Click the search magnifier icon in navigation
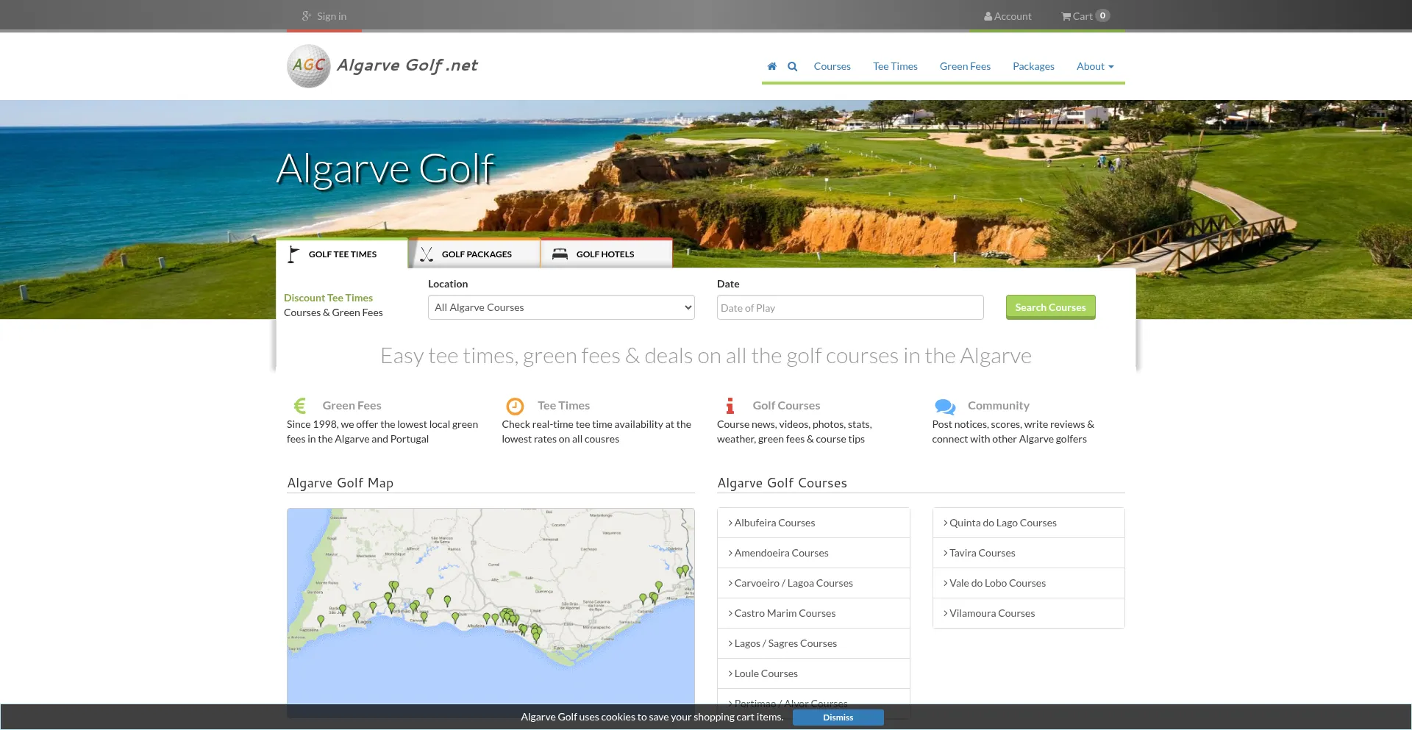 (x=792, y=66)
